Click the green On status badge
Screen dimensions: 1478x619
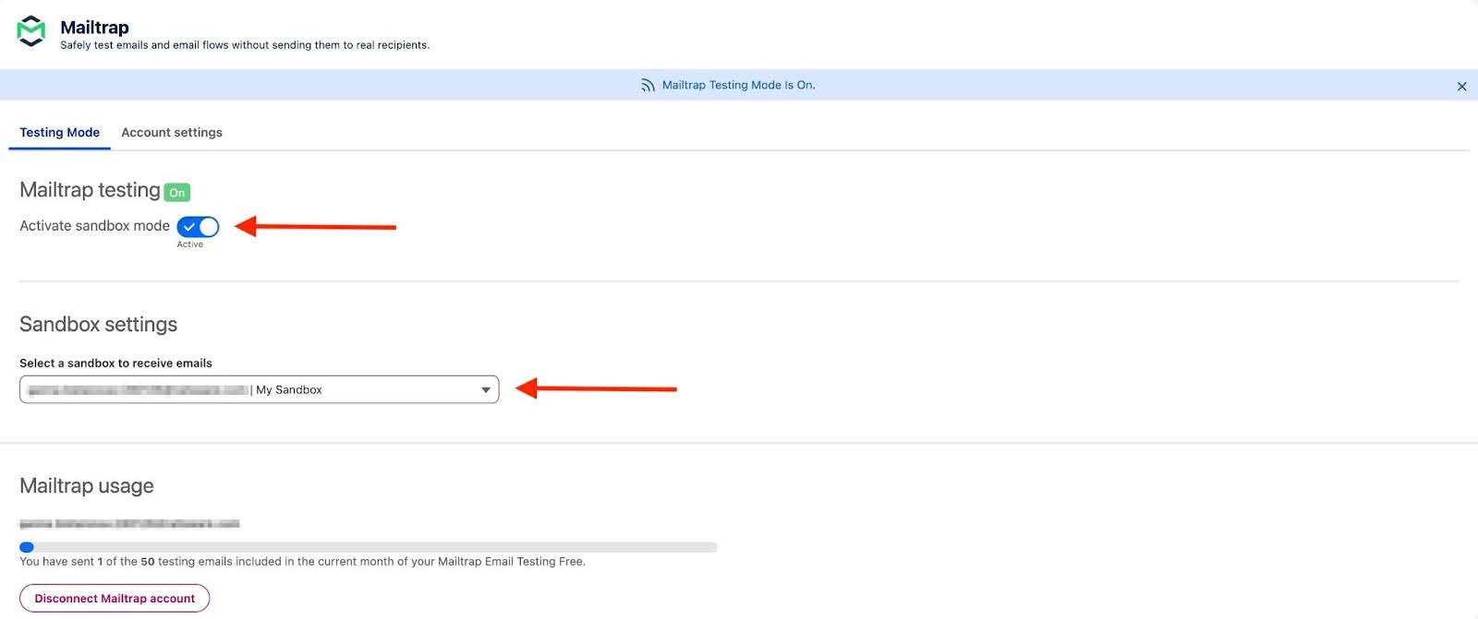coord(176,193)
